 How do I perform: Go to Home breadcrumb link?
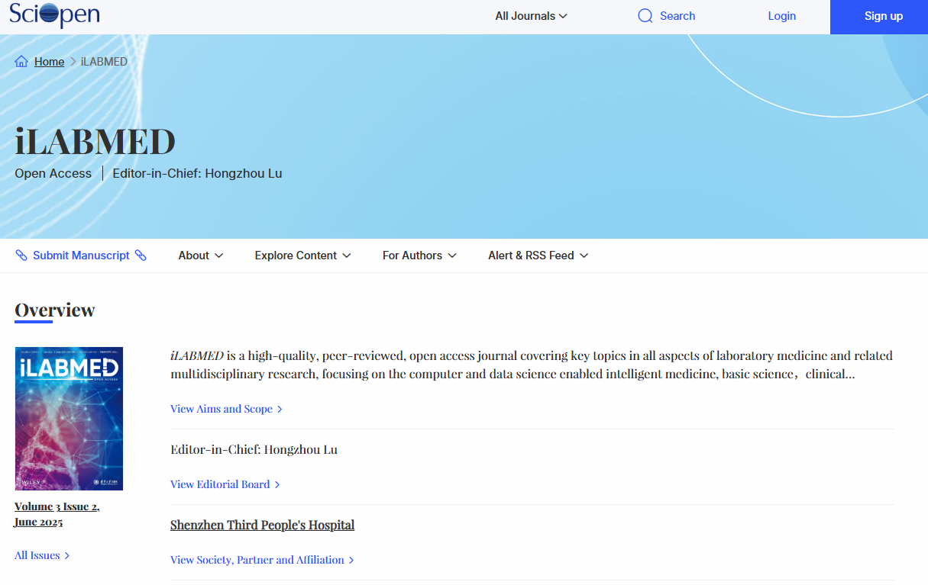49,62
